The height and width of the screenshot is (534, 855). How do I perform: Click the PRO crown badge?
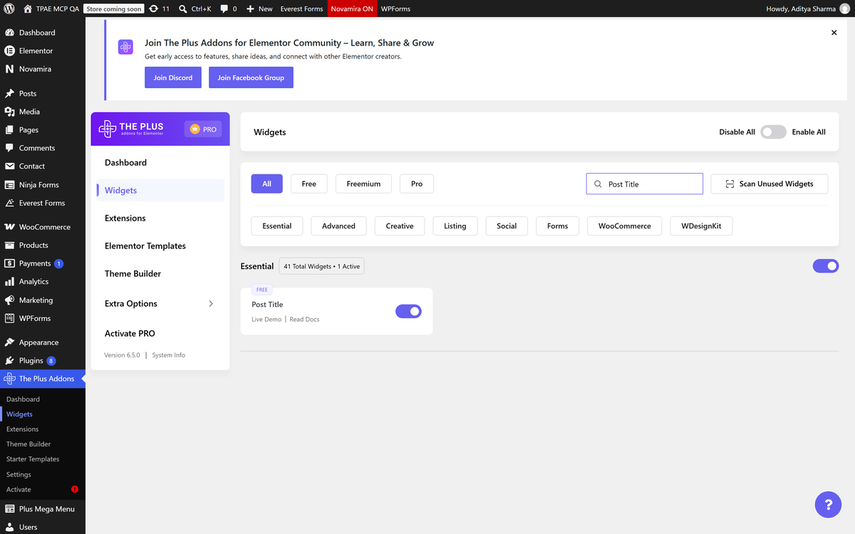203,129
